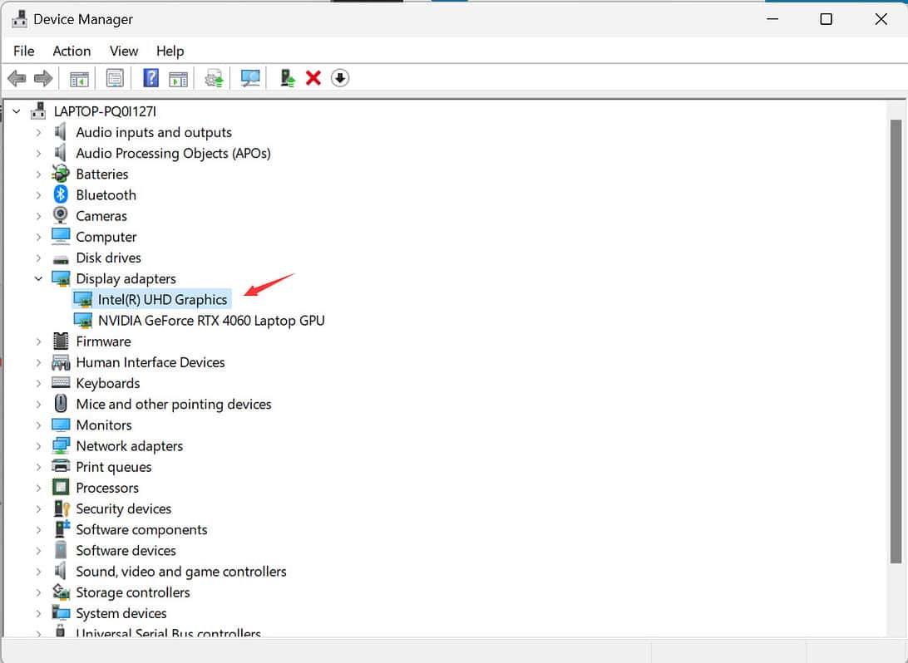Expand the Monitors category chevron
908x663 pixels.
coord(38,425)
